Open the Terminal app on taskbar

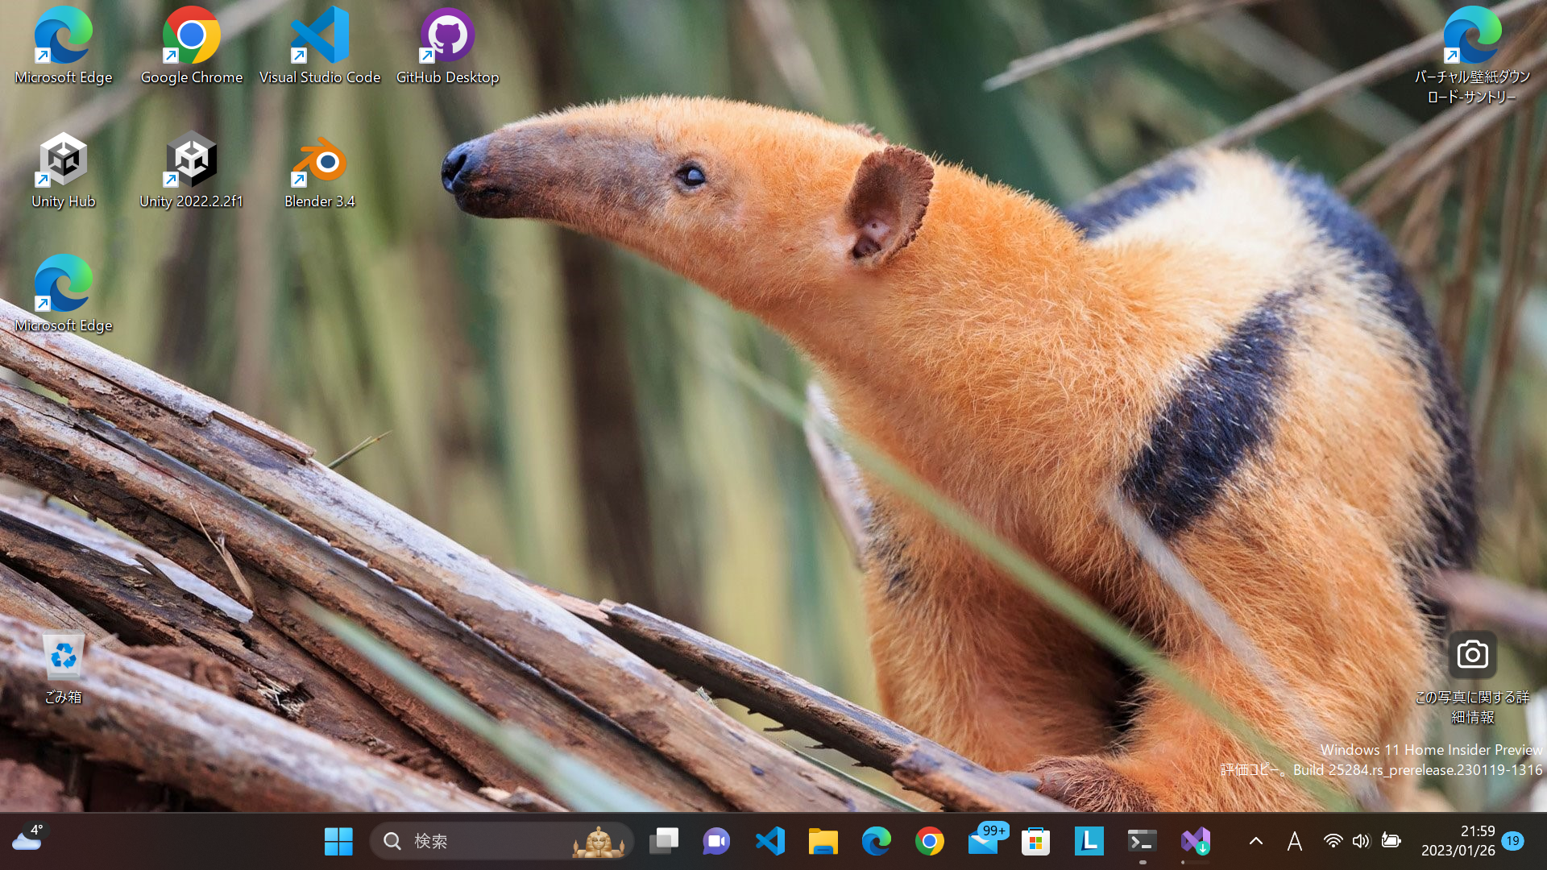1142,841
